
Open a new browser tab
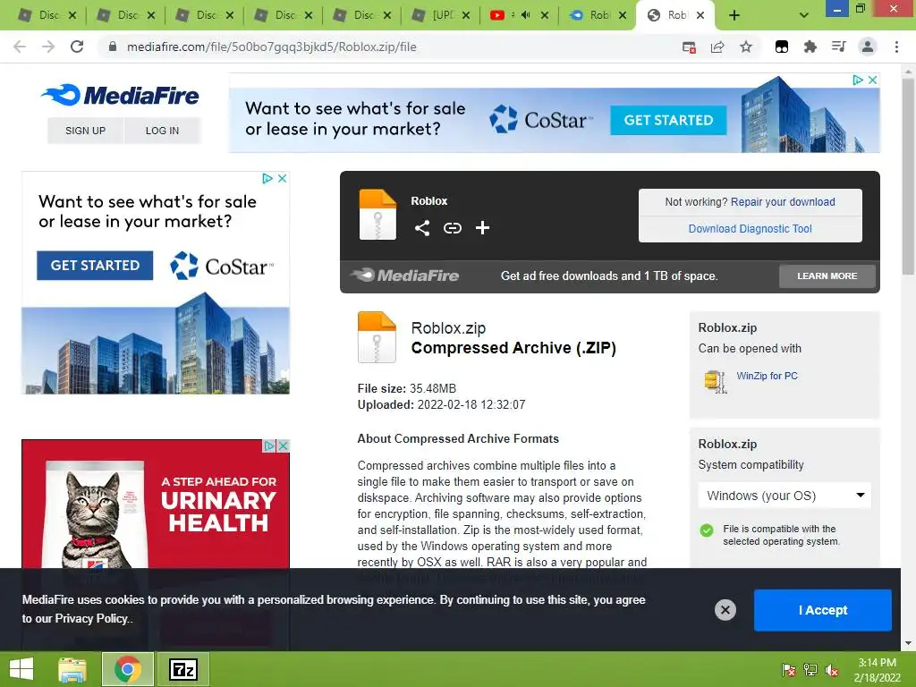click(734, 15)
